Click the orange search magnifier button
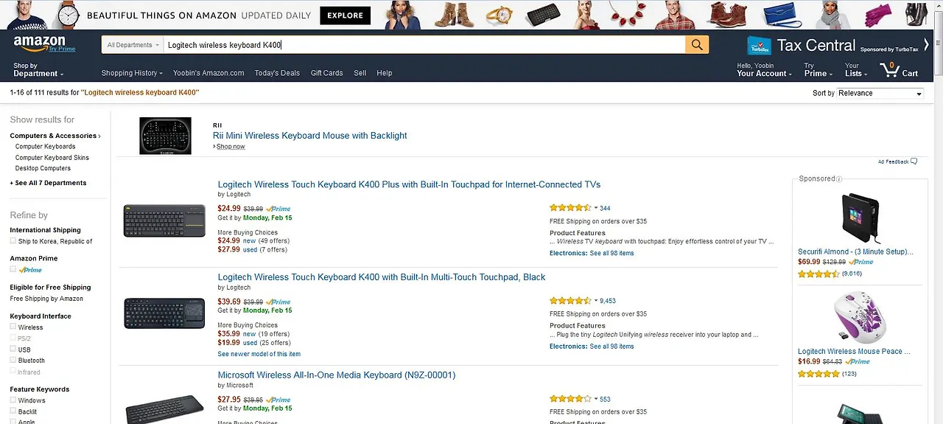 [x=696, y=45]
